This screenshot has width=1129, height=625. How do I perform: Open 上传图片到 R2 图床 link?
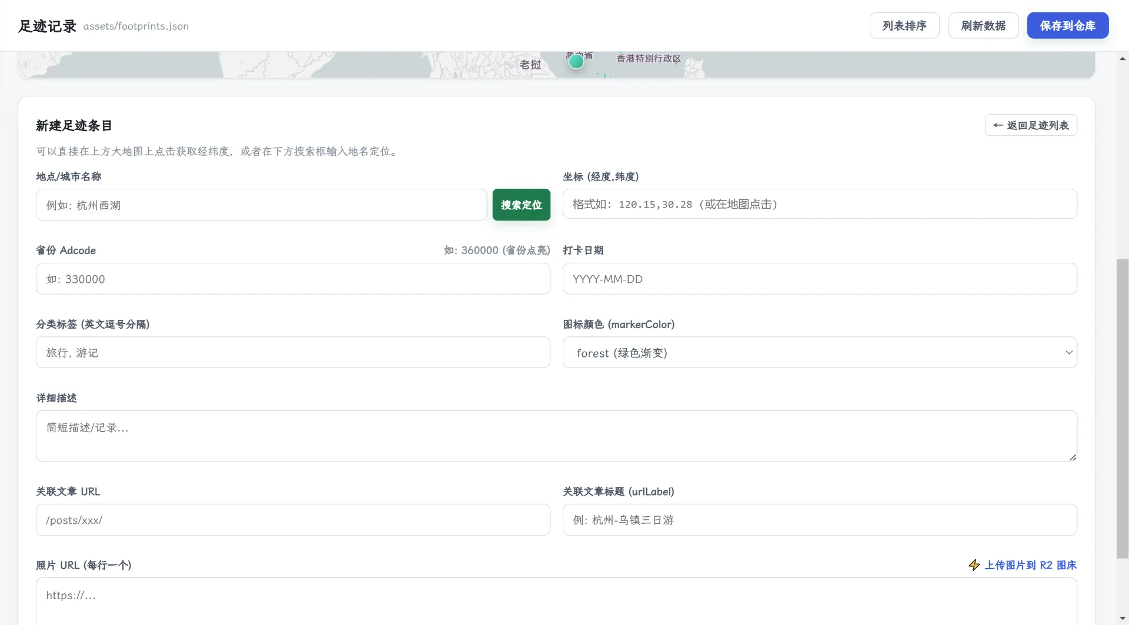tap(1030, 565)
